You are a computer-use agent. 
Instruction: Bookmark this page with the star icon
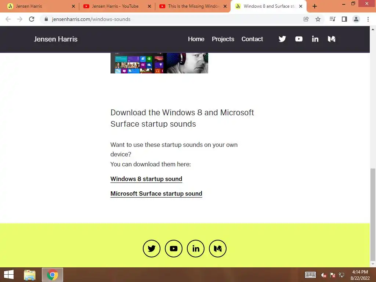point(318,19)
